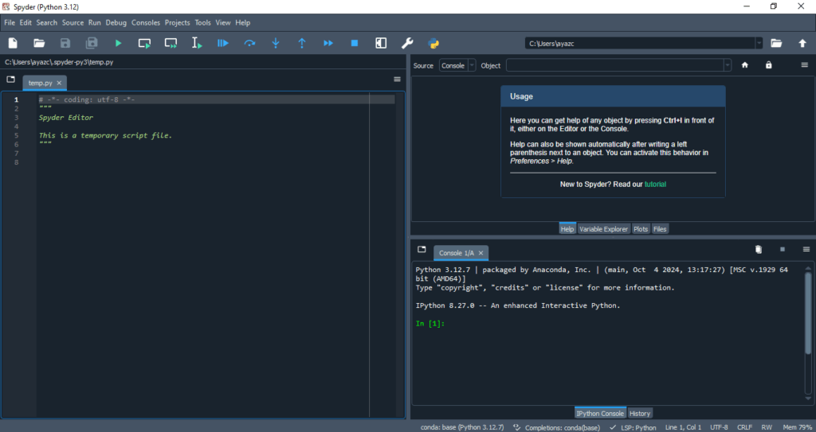This screenshot has height=432, width=816.
Task: Click Completions: conda(base) status entry
Action: click(x=556, y=427)
